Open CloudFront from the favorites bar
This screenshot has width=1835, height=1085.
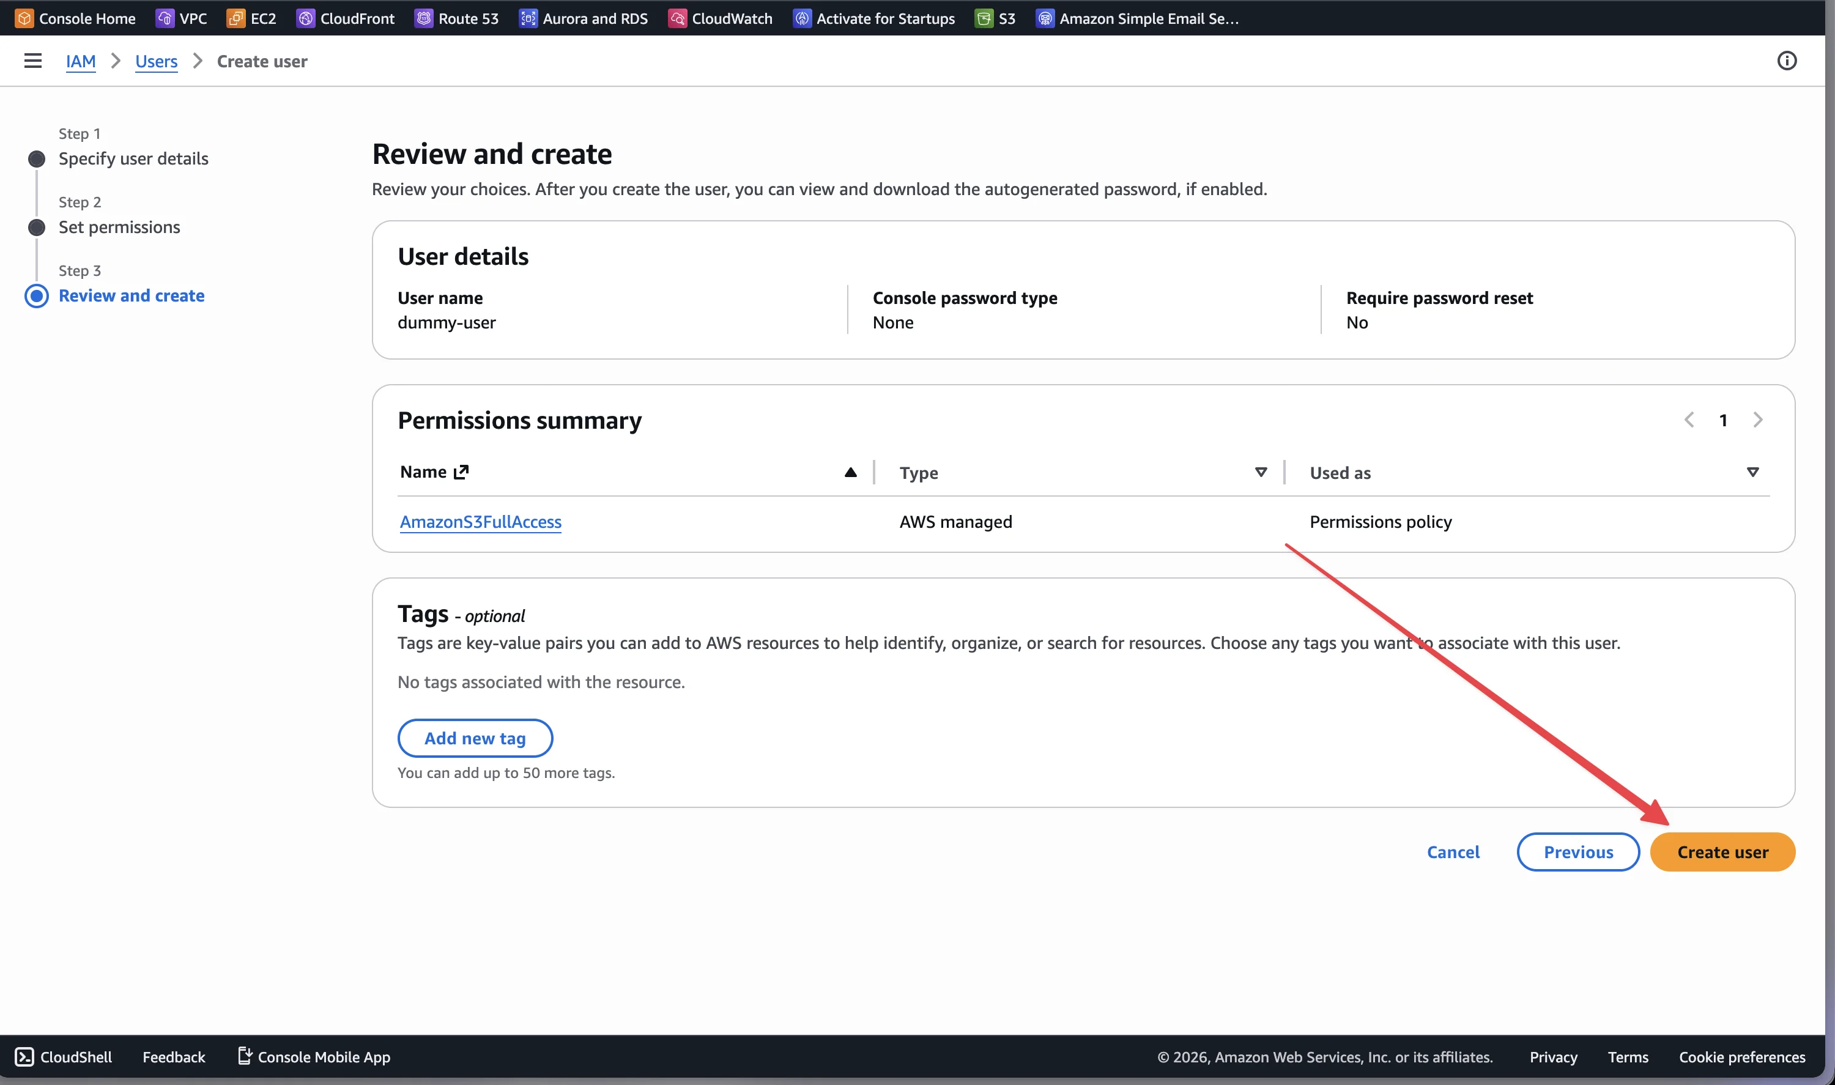344,18
